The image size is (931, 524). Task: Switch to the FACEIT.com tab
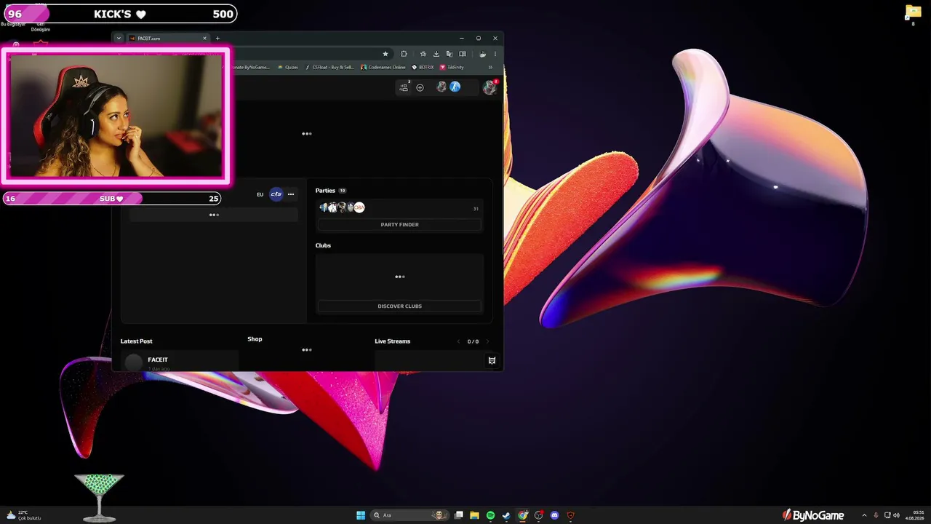[167, 38]
